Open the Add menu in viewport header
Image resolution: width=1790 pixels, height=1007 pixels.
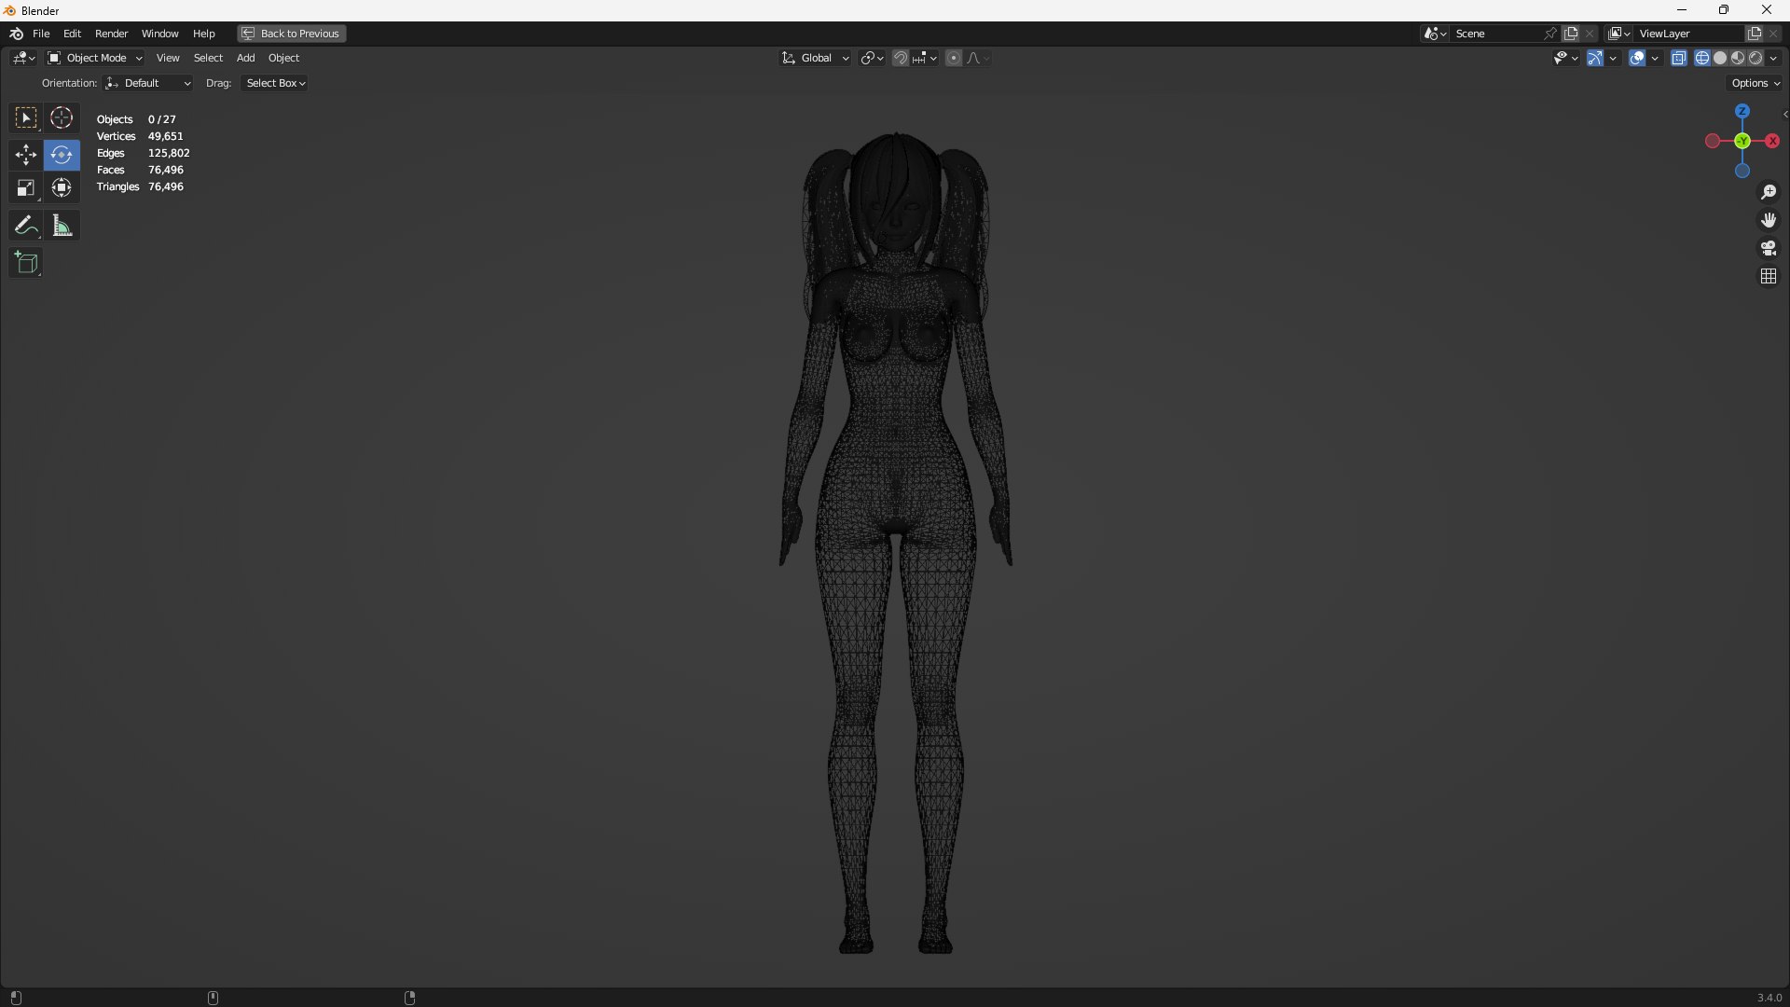tap(245, 58)
